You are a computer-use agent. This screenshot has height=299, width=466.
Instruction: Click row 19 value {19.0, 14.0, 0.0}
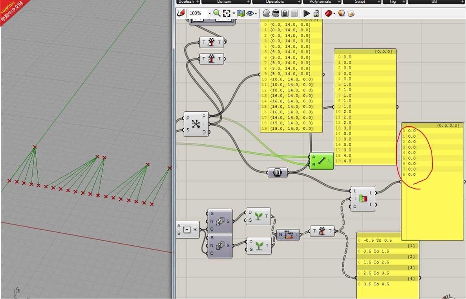pyautogui.click(x=291, y=129)
